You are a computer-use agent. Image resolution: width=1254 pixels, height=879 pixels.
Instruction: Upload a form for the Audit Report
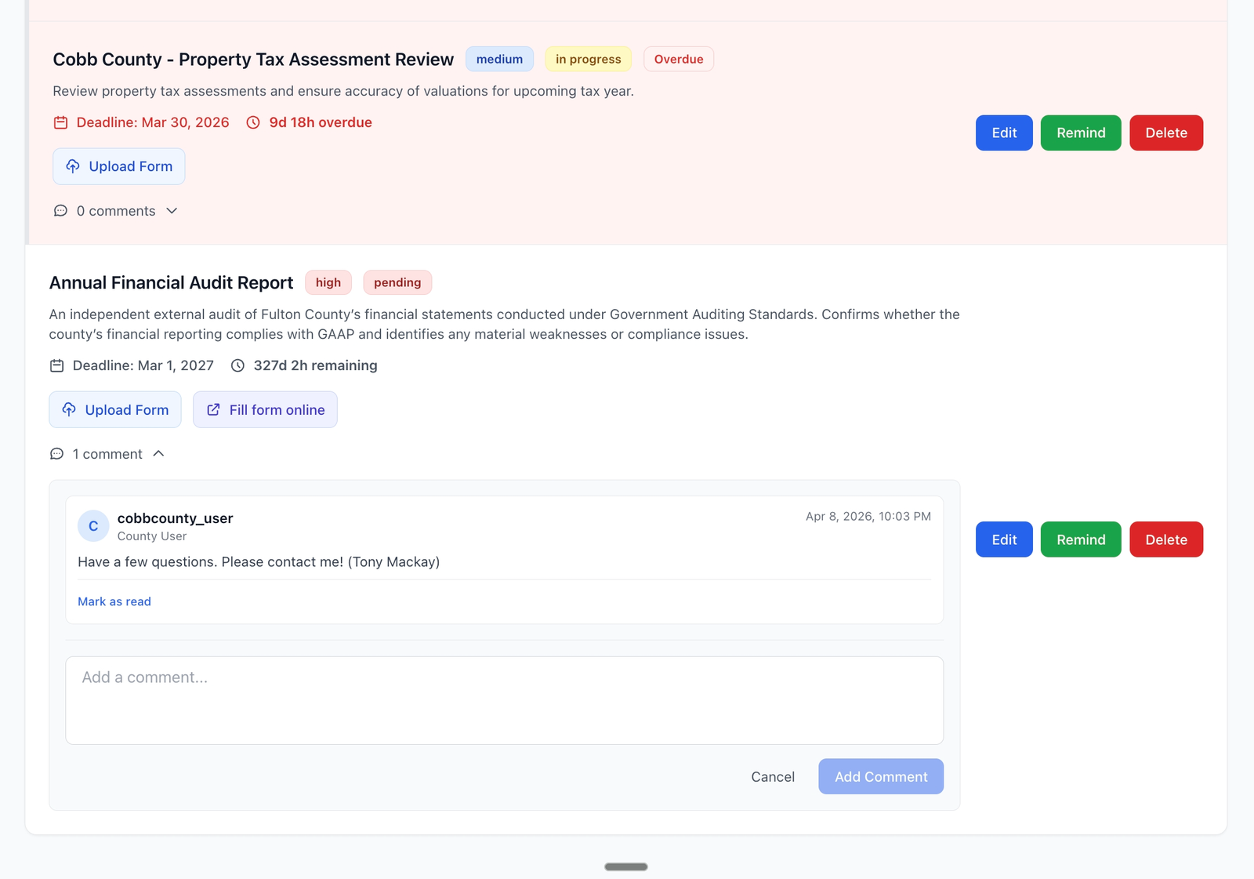(x=114, y=409)
